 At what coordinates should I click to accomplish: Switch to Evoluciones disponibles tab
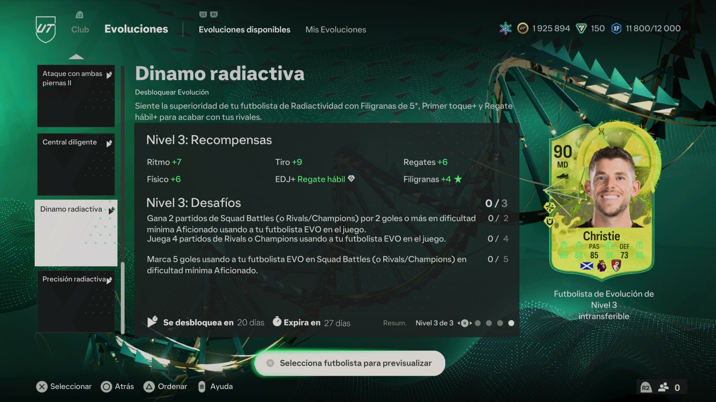(x=245, y=30)
